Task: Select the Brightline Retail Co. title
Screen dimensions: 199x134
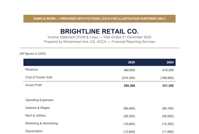Action: coord(99,31)
